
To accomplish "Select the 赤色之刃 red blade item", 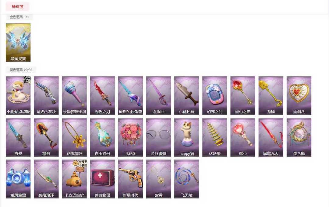I will [x=102, y=95].
